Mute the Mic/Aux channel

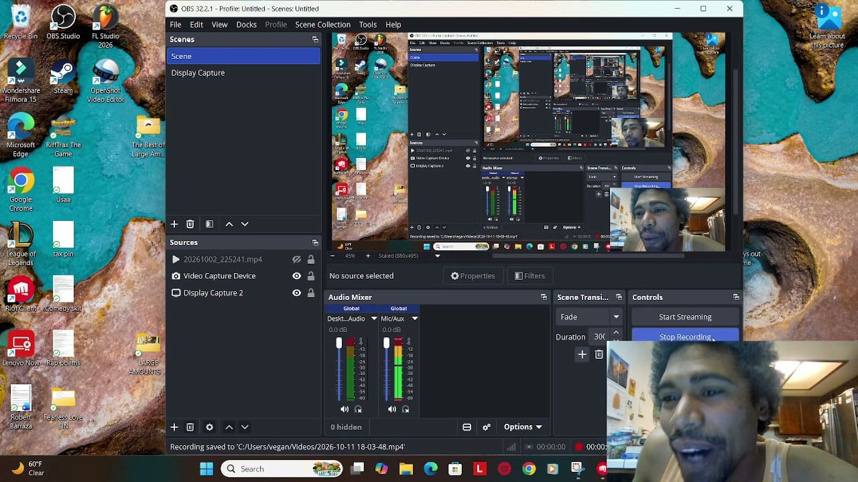pyautogui.click(x=392, y=409)
